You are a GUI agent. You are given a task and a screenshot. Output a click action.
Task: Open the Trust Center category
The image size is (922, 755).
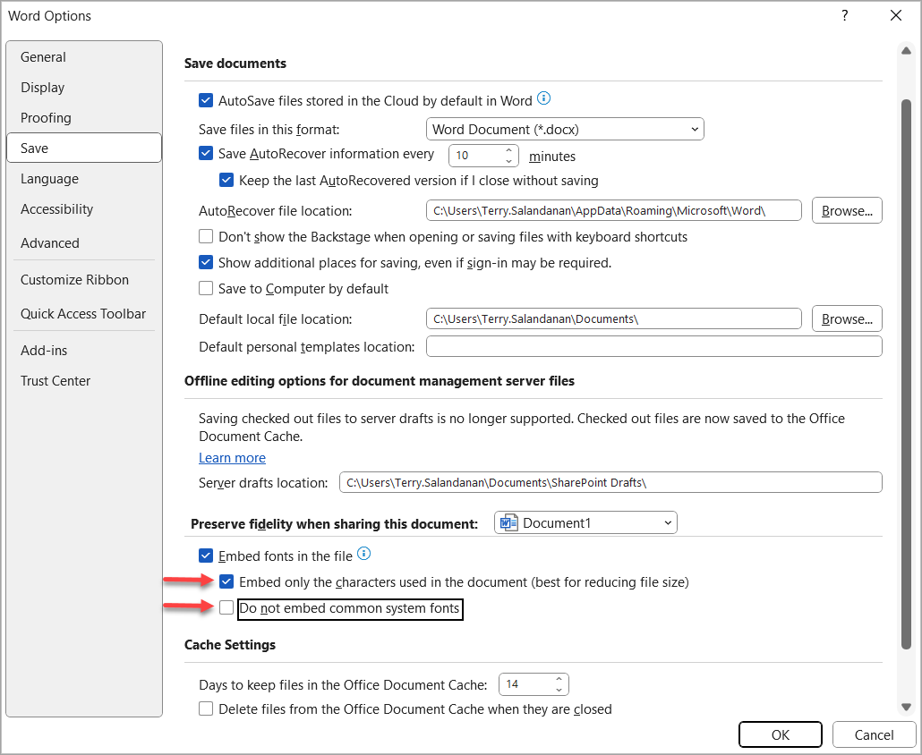tap(84, 381)
